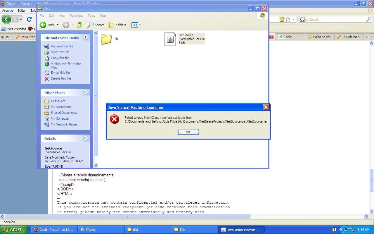Go up one folder level in Explorer
Image resolution: width=374 pixels, height=234 pixels.
tap(80, 25)
